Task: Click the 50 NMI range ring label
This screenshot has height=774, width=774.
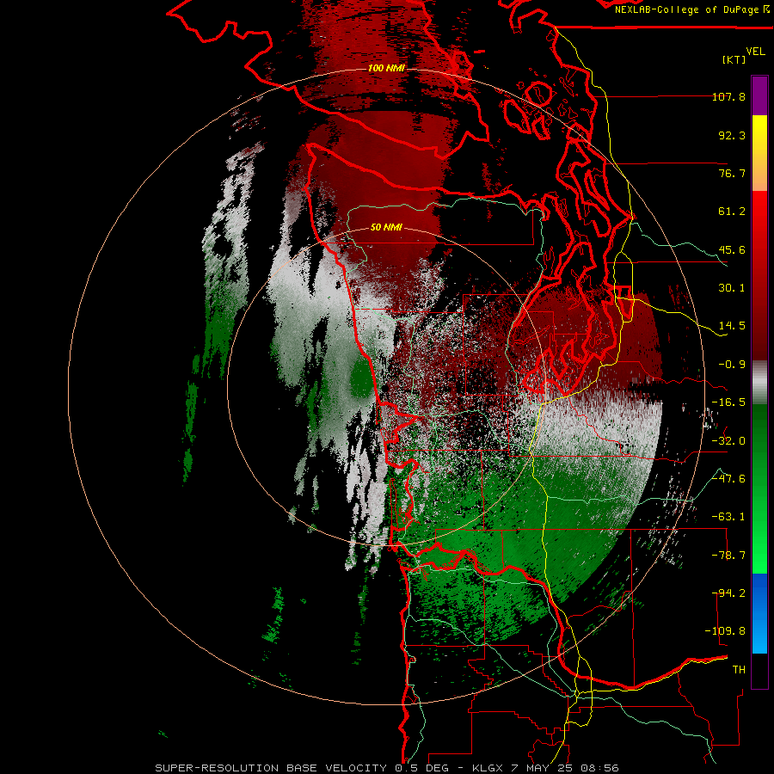Action: point(386,227)
